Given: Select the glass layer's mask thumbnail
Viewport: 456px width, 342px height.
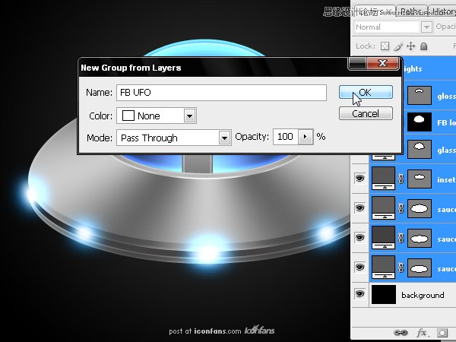Looking at the screenshot, I should click(x=420, y=149).
